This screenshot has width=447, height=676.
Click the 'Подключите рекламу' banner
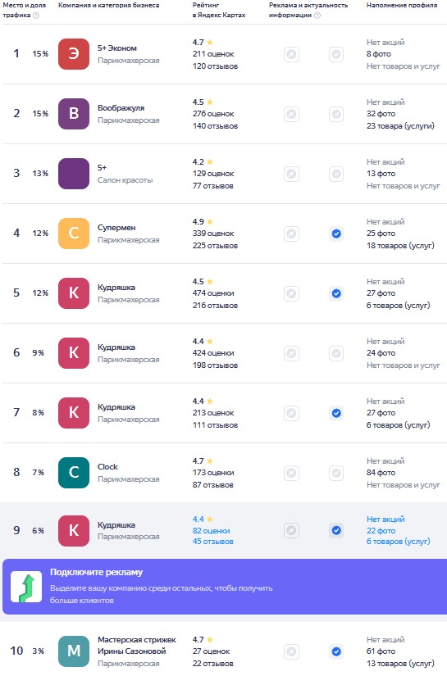(x=225, y=587)
